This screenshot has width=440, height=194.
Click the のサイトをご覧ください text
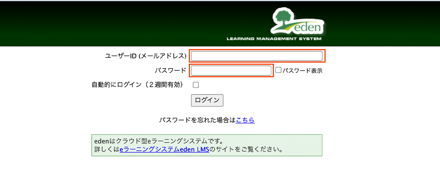(246, 150)
